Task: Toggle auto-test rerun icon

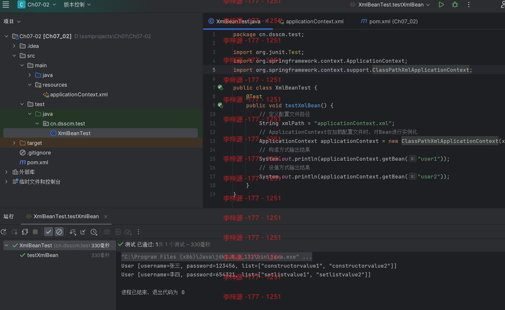Action: [25, 232]
